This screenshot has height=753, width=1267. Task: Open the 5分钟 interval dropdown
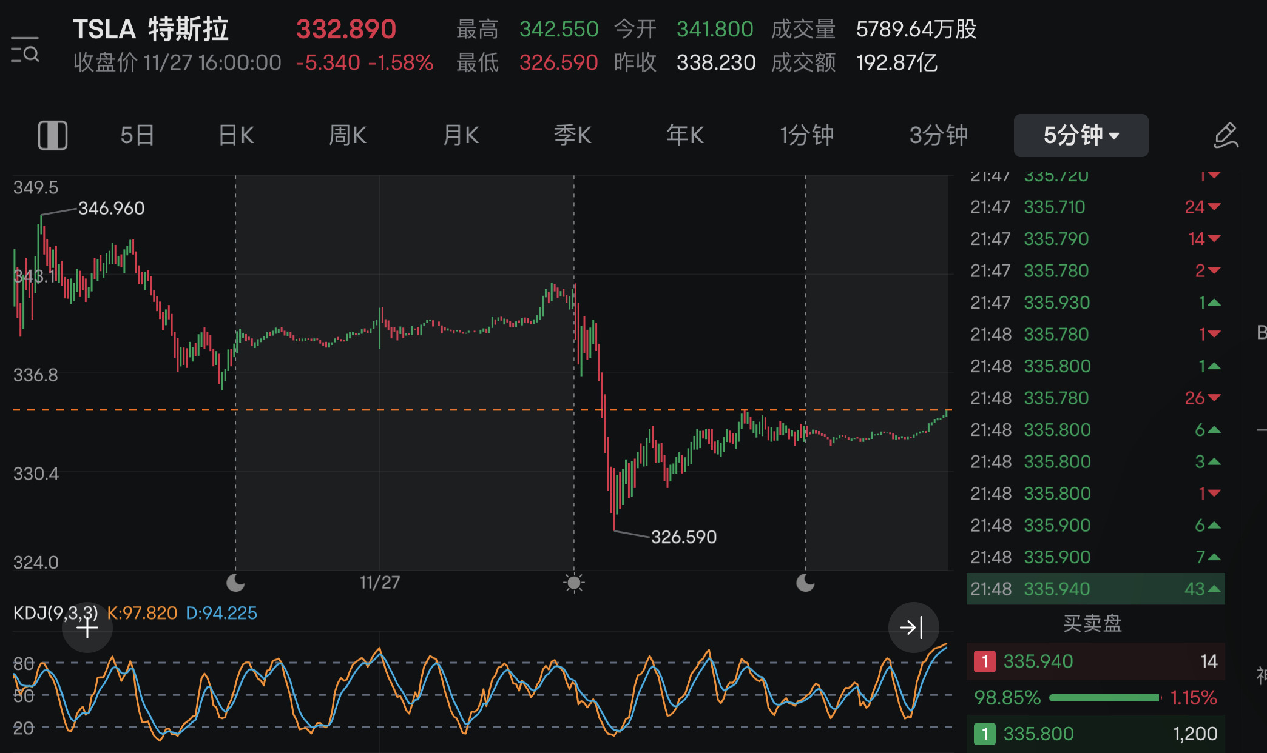pos(1081,135)
